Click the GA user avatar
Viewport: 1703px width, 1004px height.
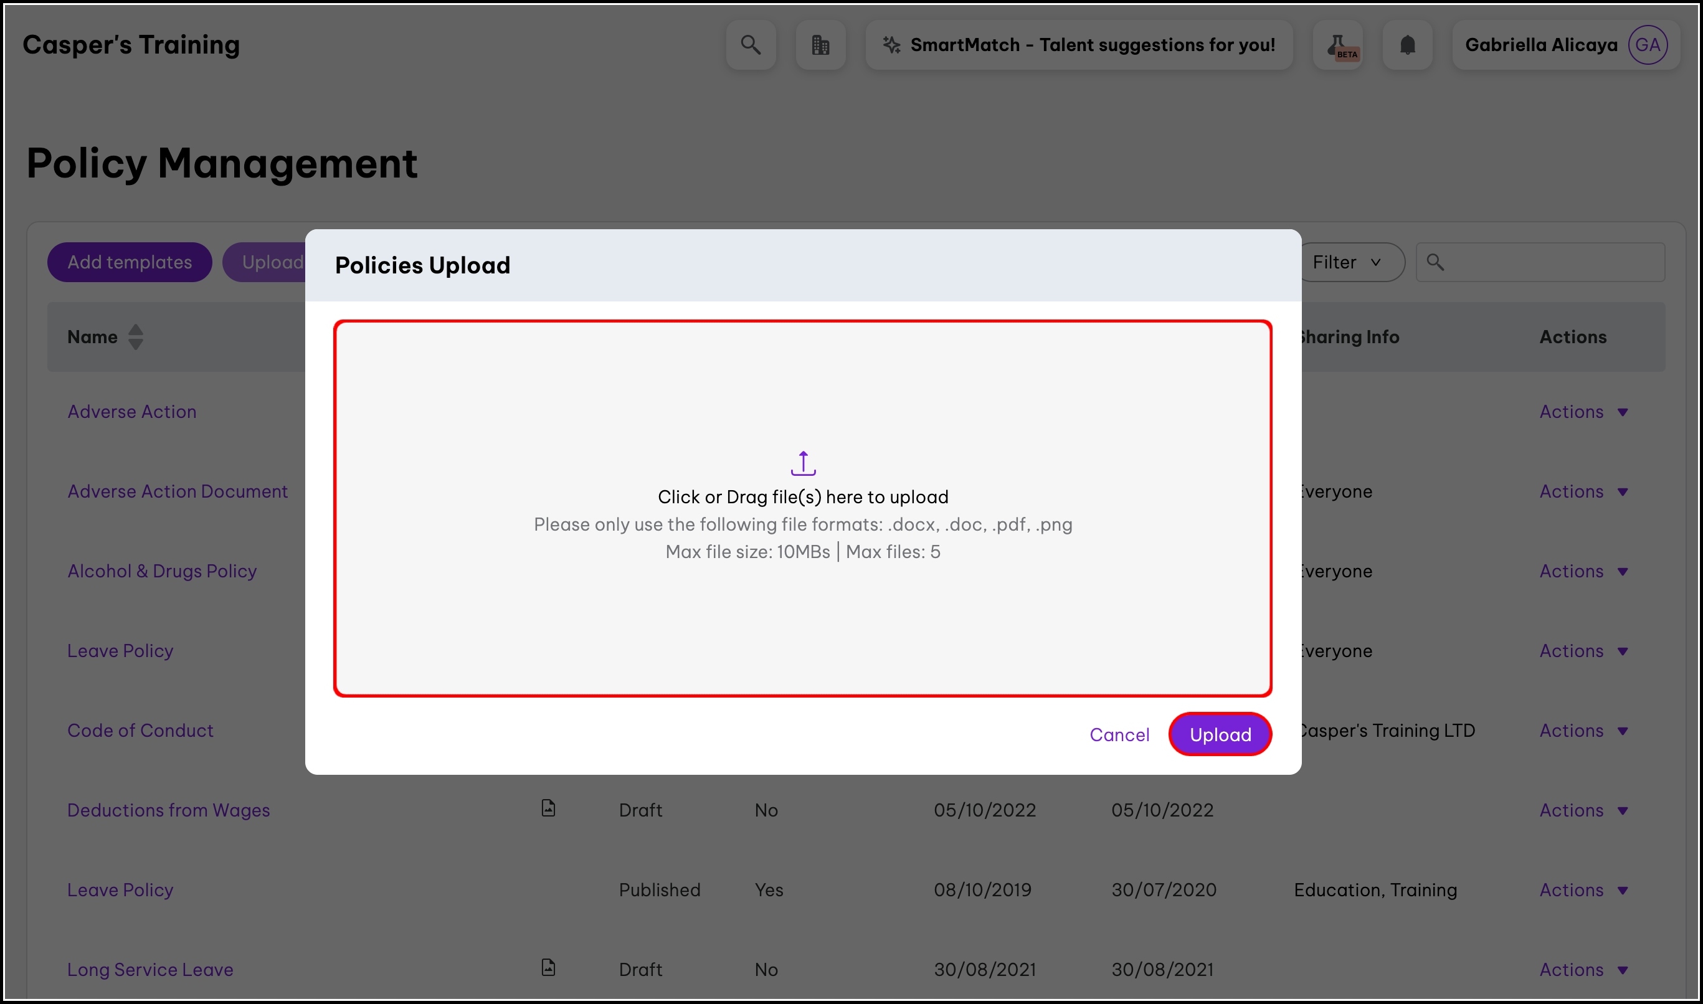pos(1647,45)
